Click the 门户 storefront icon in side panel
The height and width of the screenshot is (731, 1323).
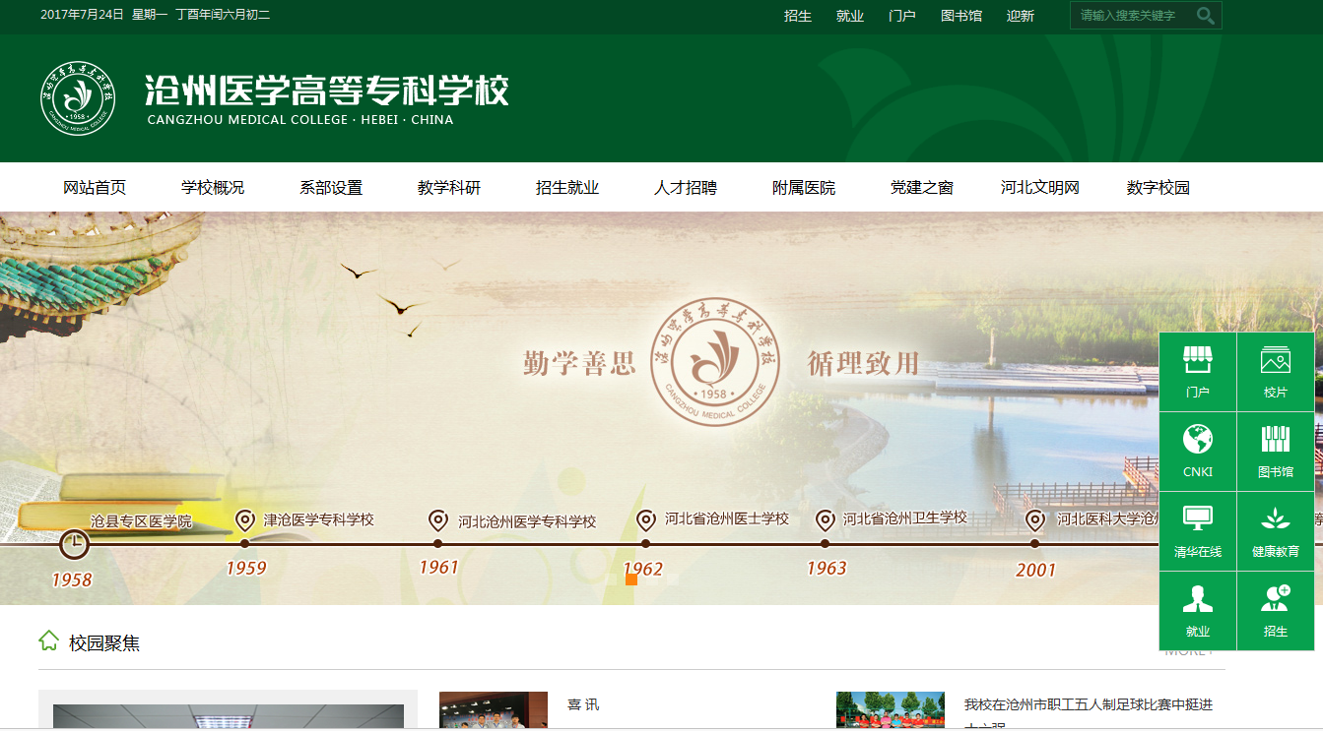(x=1197, y=361)
